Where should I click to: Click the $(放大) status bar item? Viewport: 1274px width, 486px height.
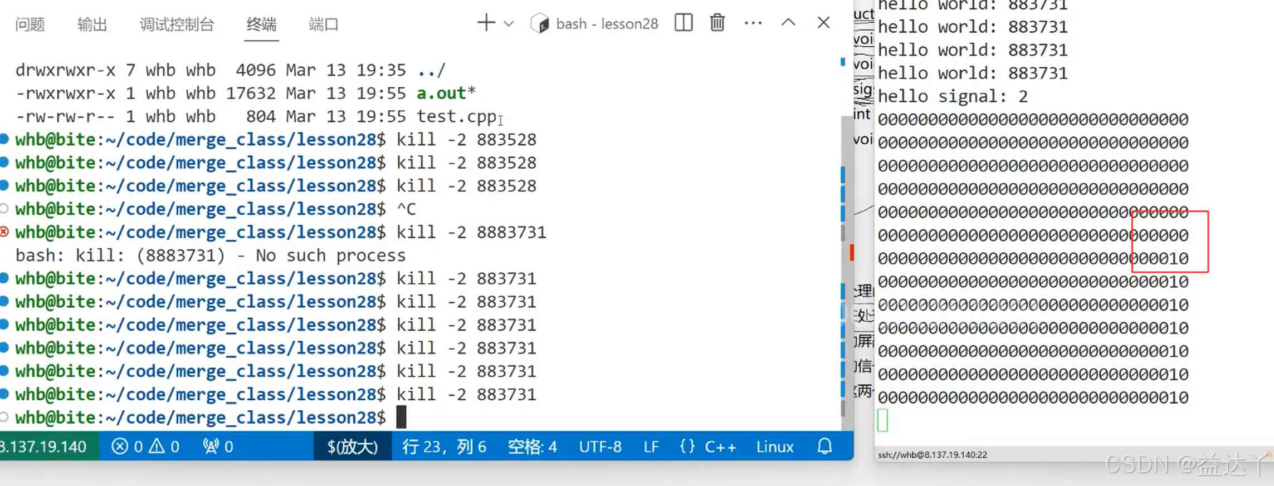(353, 446)
